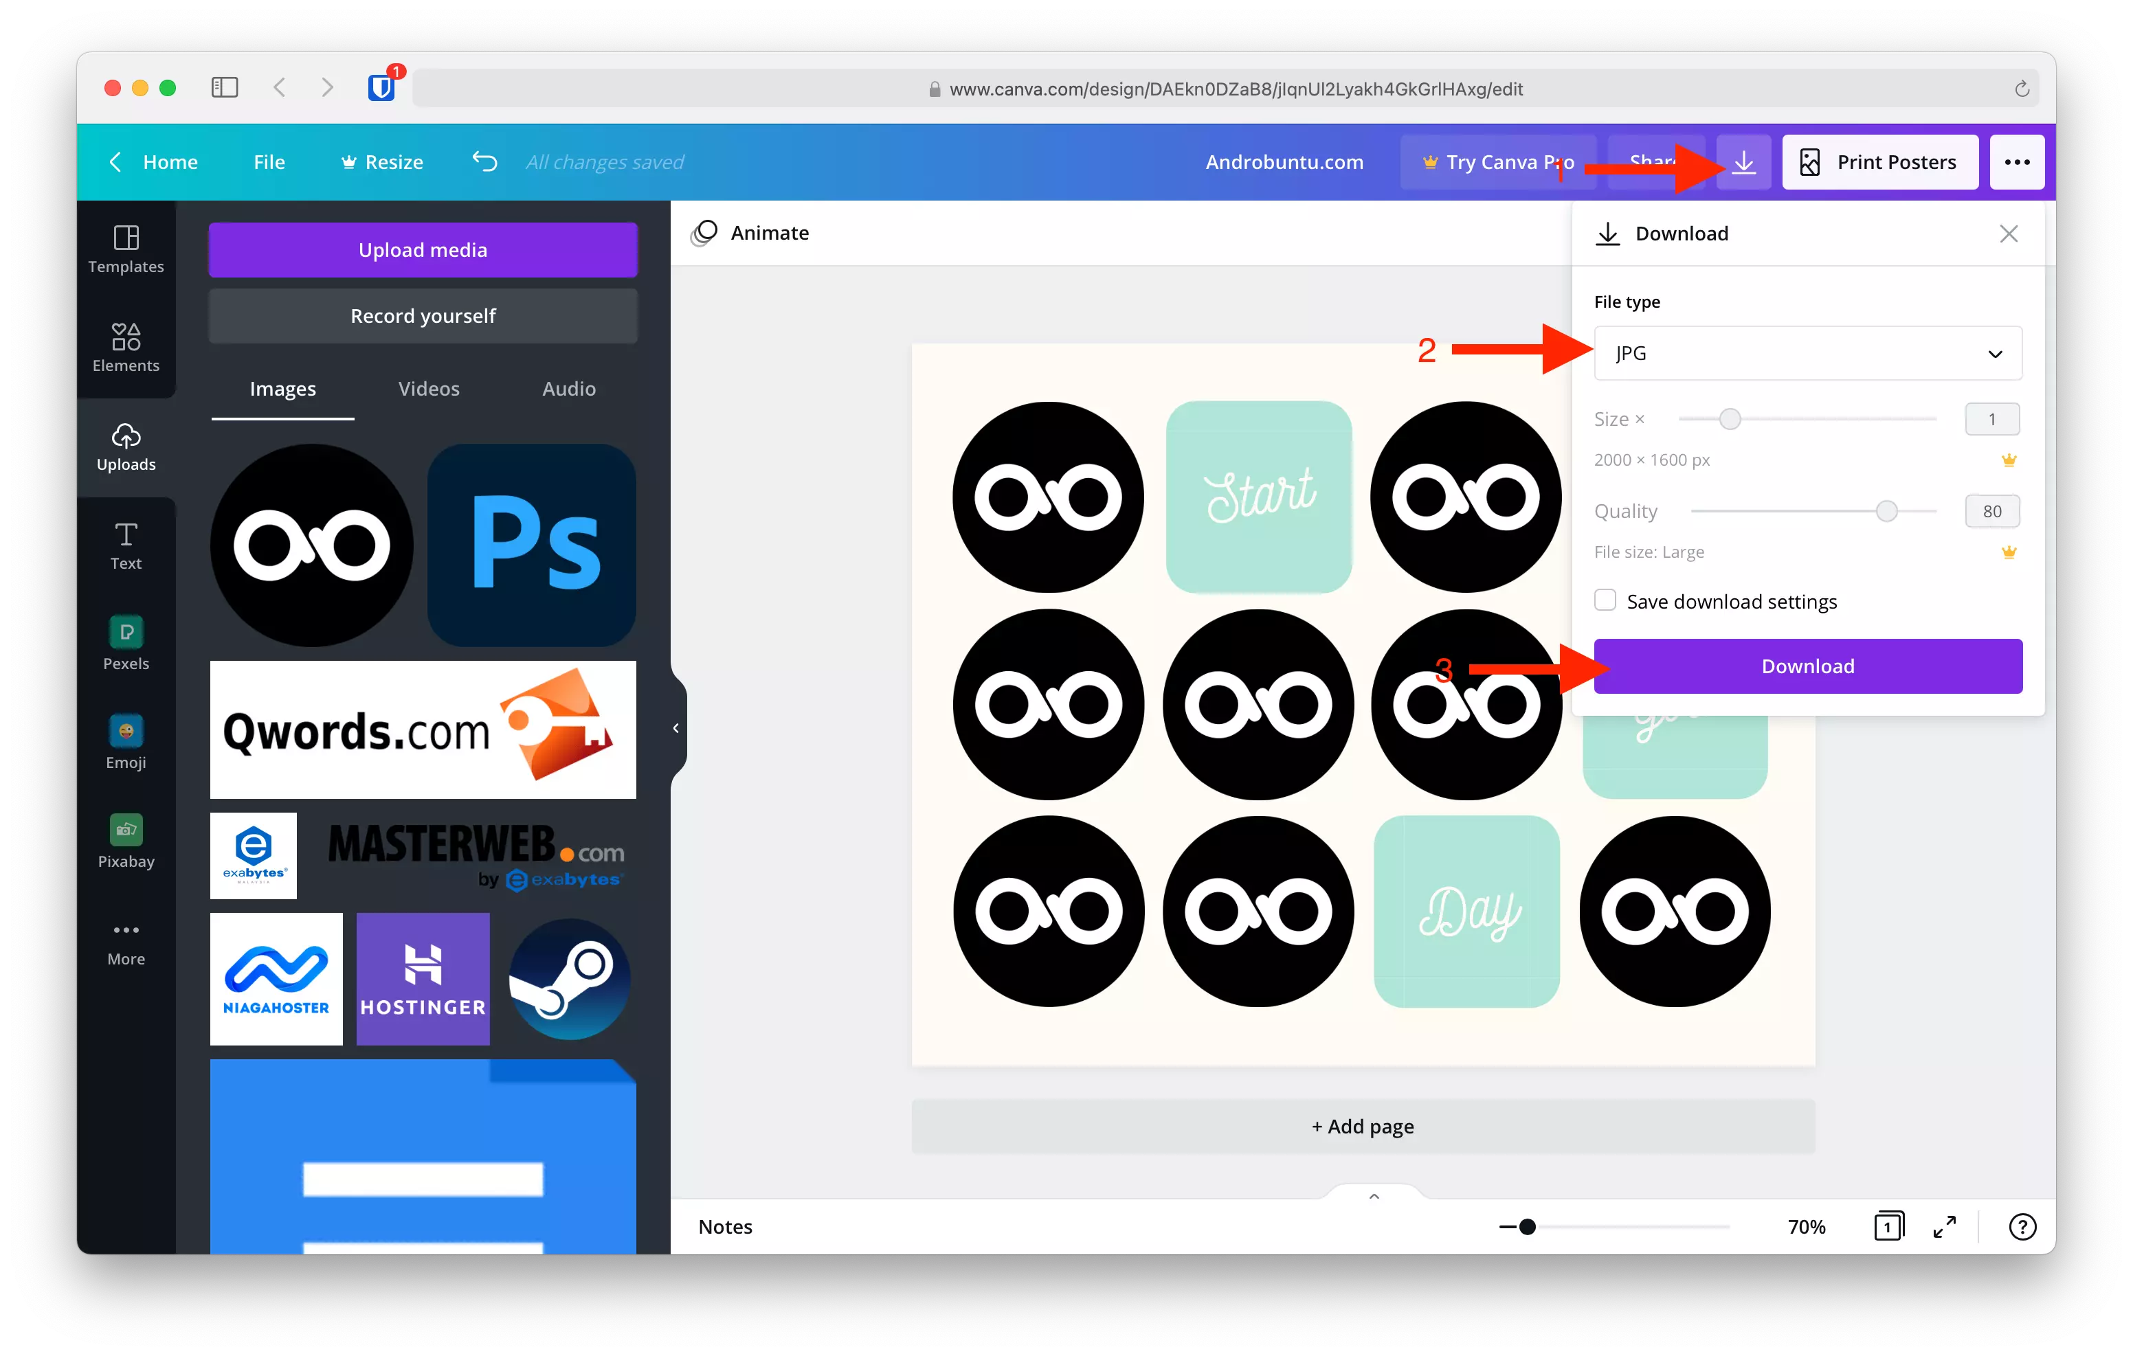
Task: Switch to the Videos tab
Action: click(428, 388)
